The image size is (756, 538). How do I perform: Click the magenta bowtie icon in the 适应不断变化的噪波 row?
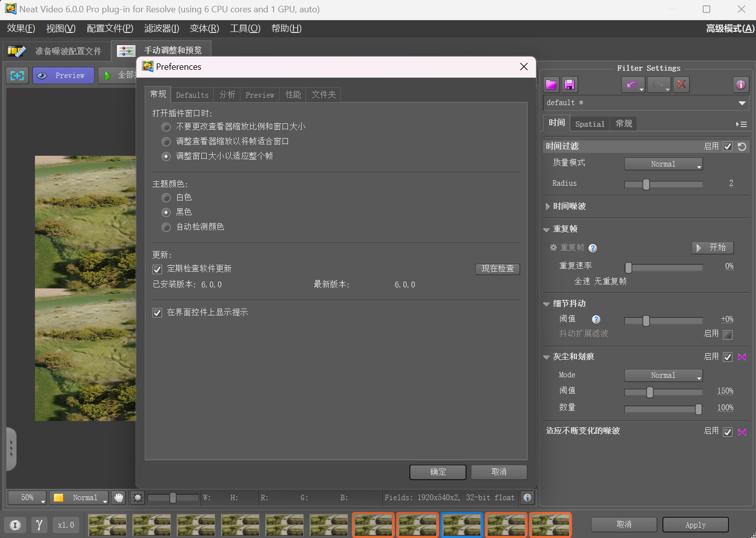click(742, 432)
